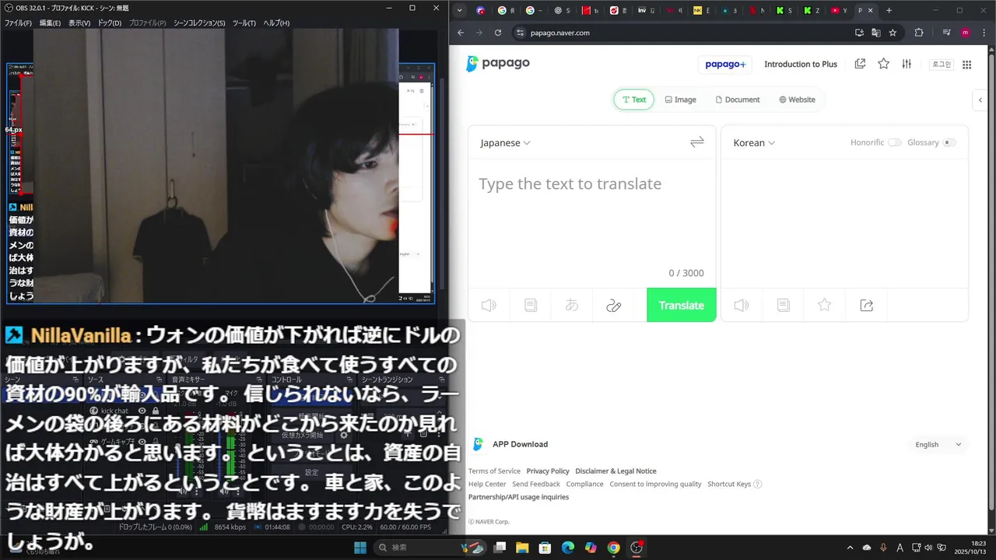
Task: Open Introduction to Plus link
Action: point(801,64)
